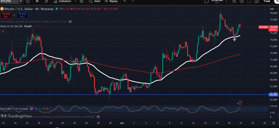Click the 75,932 SELL button
This screenshot has width=279, height=128.
pos(6,15)
